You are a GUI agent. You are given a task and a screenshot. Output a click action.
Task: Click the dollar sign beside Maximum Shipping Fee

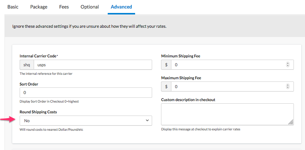click(166, 87)
